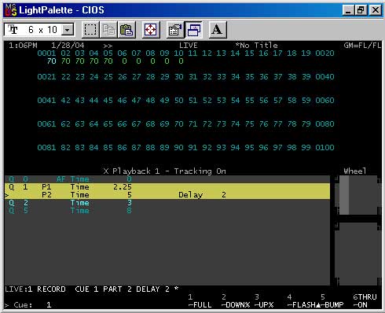Image resolution: width=385 pixels, height=313 pixels.
Task: Click channel number 0081
Action: [x=46, y=148]
